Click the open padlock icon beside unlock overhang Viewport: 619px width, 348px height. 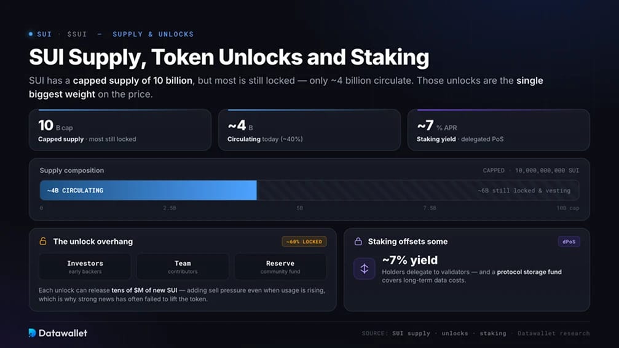coord(43,241)
